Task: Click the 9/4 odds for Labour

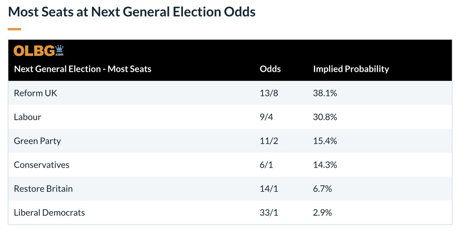Action: point(266,117)
